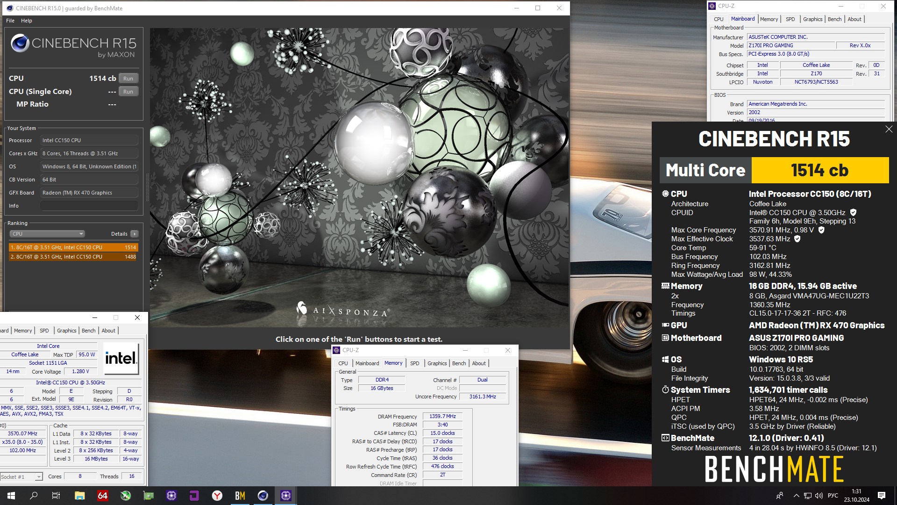Click the Info field in Your System
This screenshot has height=505, width=897.
(x=89, y=206)
